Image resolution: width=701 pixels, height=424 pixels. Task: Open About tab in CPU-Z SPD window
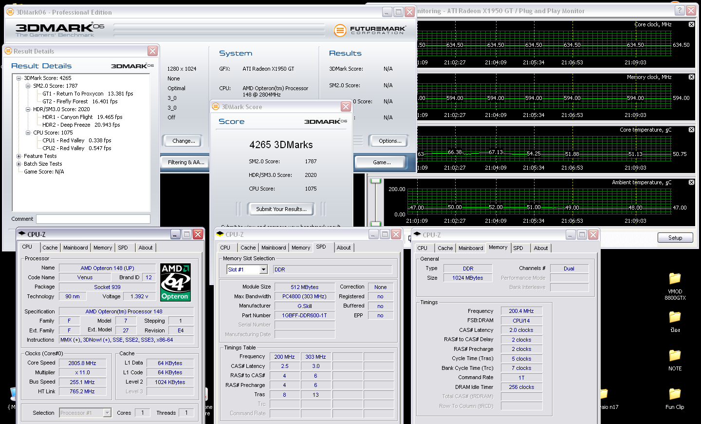pos(344,248)
